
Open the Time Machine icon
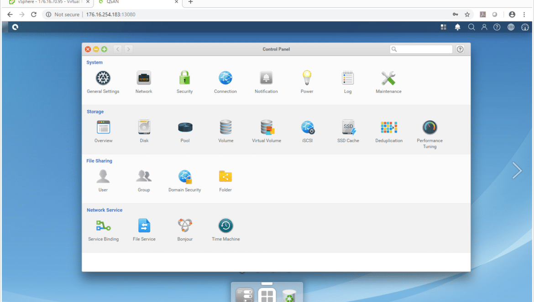coord(226,226)
